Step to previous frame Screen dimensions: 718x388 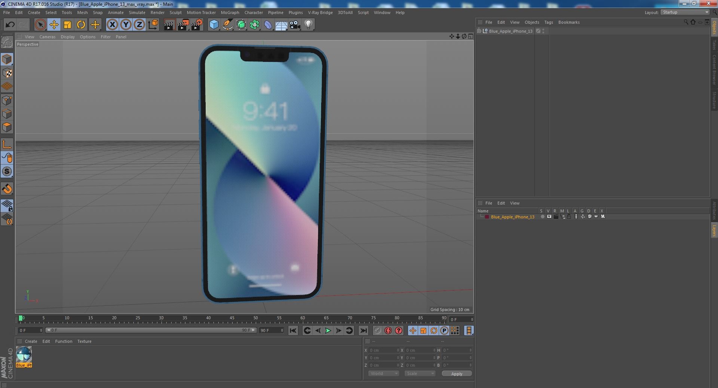point(317,330)
